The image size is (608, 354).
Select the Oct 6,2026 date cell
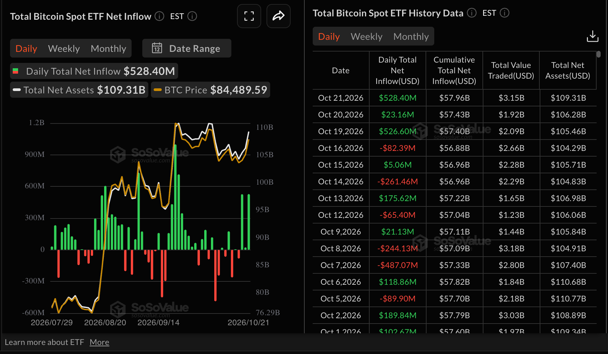[x=341, y=282]
